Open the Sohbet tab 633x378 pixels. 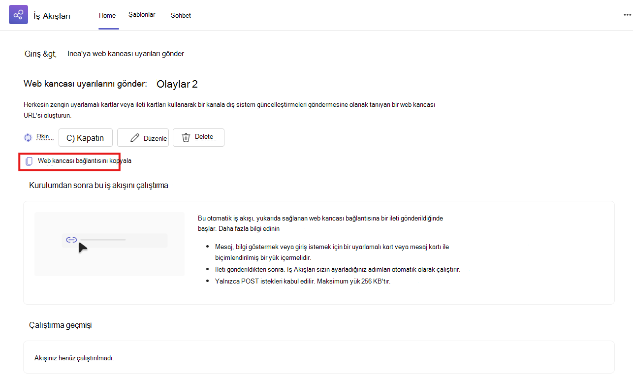[x=181, y=15]
